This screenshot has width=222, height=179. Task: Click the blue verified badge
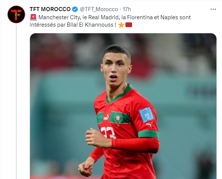pos(75,9)
